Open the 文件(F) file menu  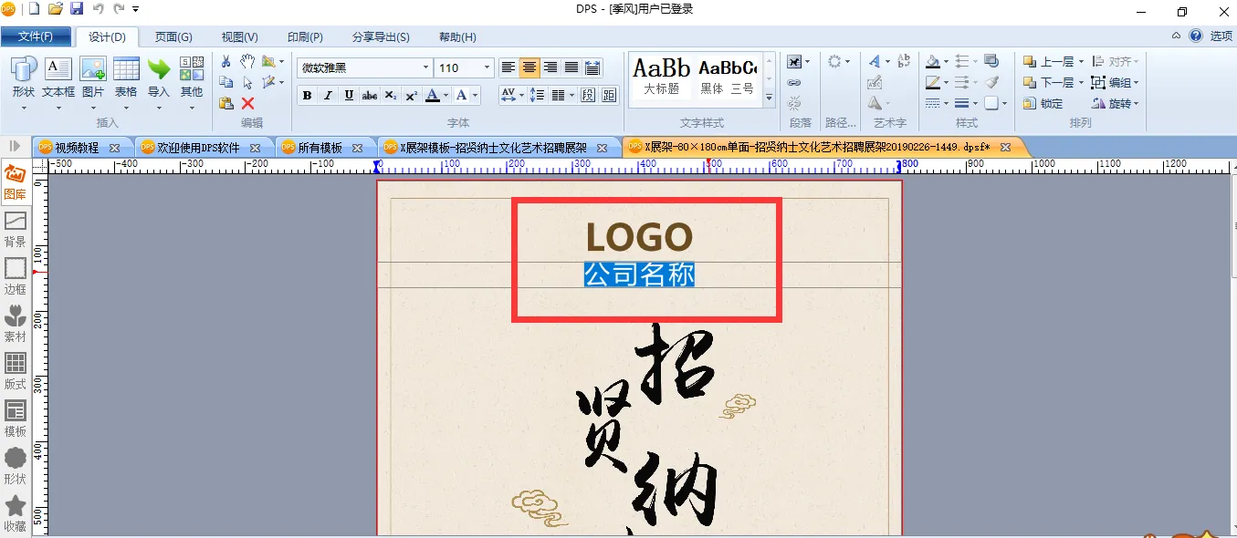(x=36, y=37)
